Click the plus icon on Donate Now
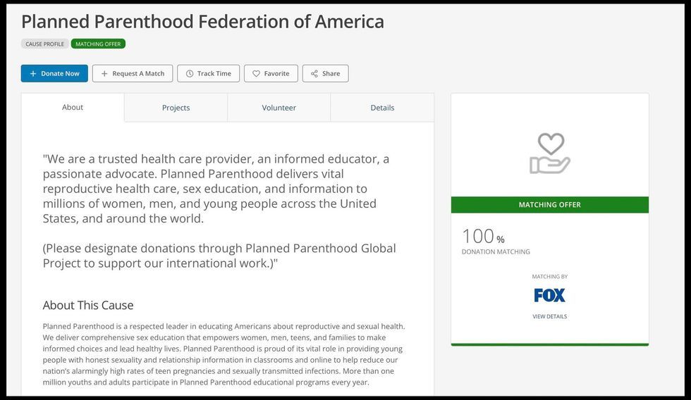This screenshot has height=400, width=691. tap(33, 74)
